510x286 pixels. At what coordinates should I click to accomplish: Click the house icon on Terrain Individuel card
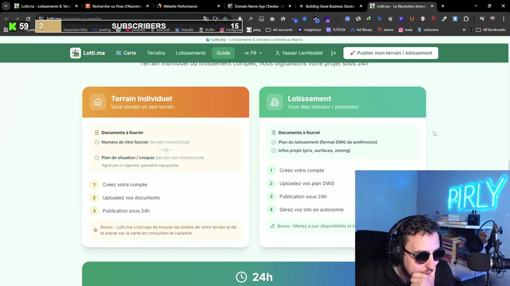98,102
